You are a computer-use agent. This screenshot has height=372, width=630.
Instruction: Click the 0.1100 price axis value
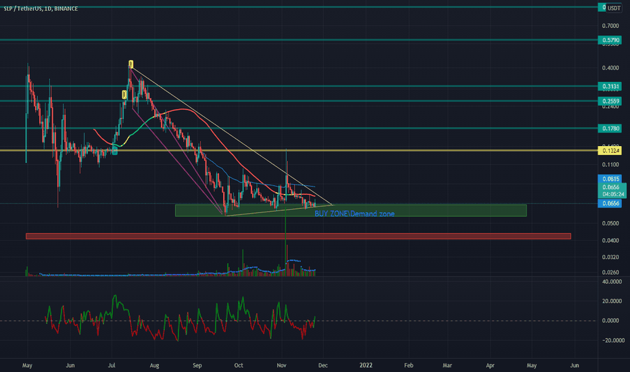610,164
